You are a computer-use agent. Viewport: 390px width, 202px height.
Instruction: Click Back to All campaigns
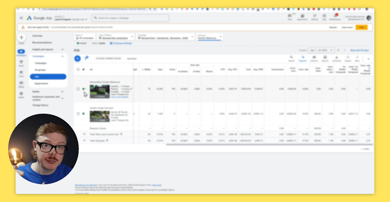[x=85, y=37]
